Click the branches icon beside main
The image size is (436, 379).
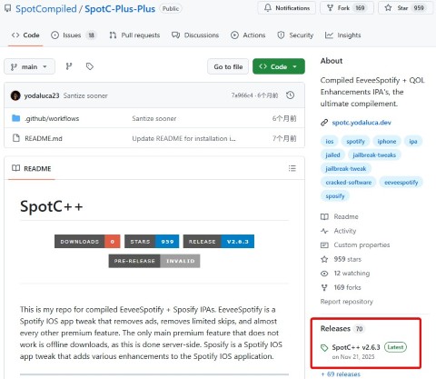point(69,66)
